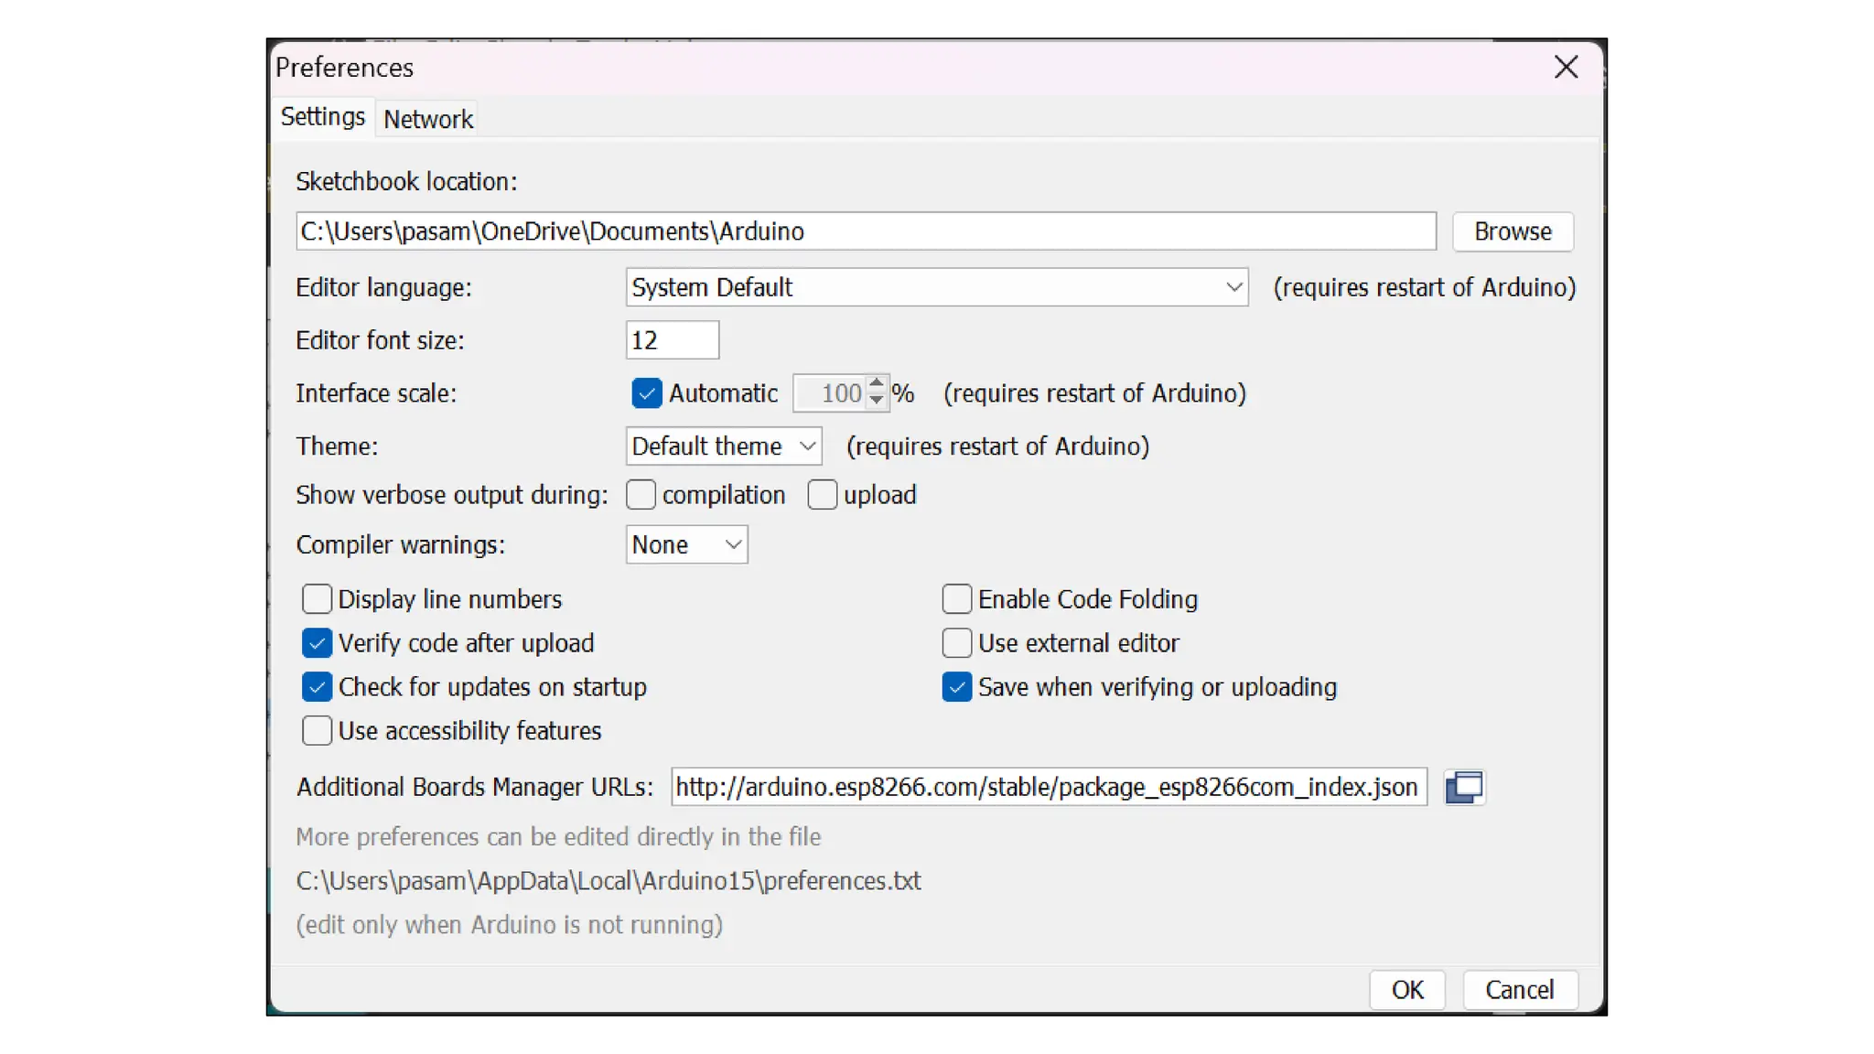Decrease interface scale with the down arrow
Screen dimensions: 1874x1054
(877, 401)
